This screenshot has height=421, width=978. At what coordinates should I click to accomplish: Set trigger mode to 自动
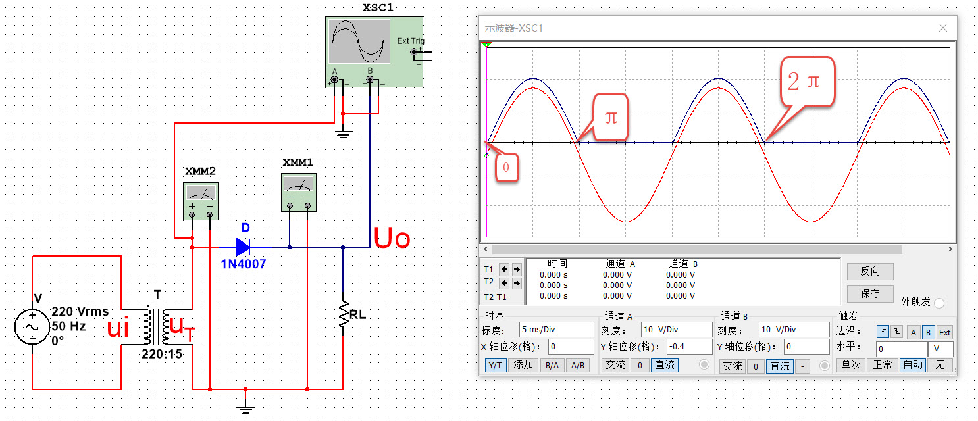(x=912, y=364)
